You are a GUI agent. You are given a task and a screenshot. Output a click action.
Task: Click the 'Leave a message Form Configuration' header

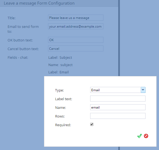pyautogui.click(x=39, y=3)
